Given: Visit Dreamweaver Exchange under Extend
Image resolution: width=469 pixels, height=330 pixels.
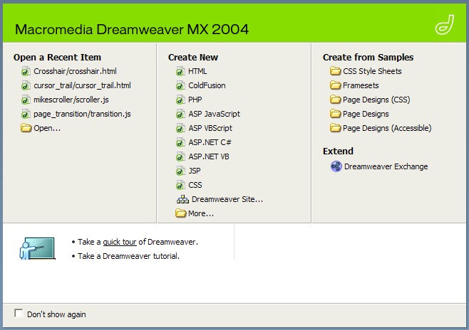Looking at the screenshot, I should pos(386,166).
